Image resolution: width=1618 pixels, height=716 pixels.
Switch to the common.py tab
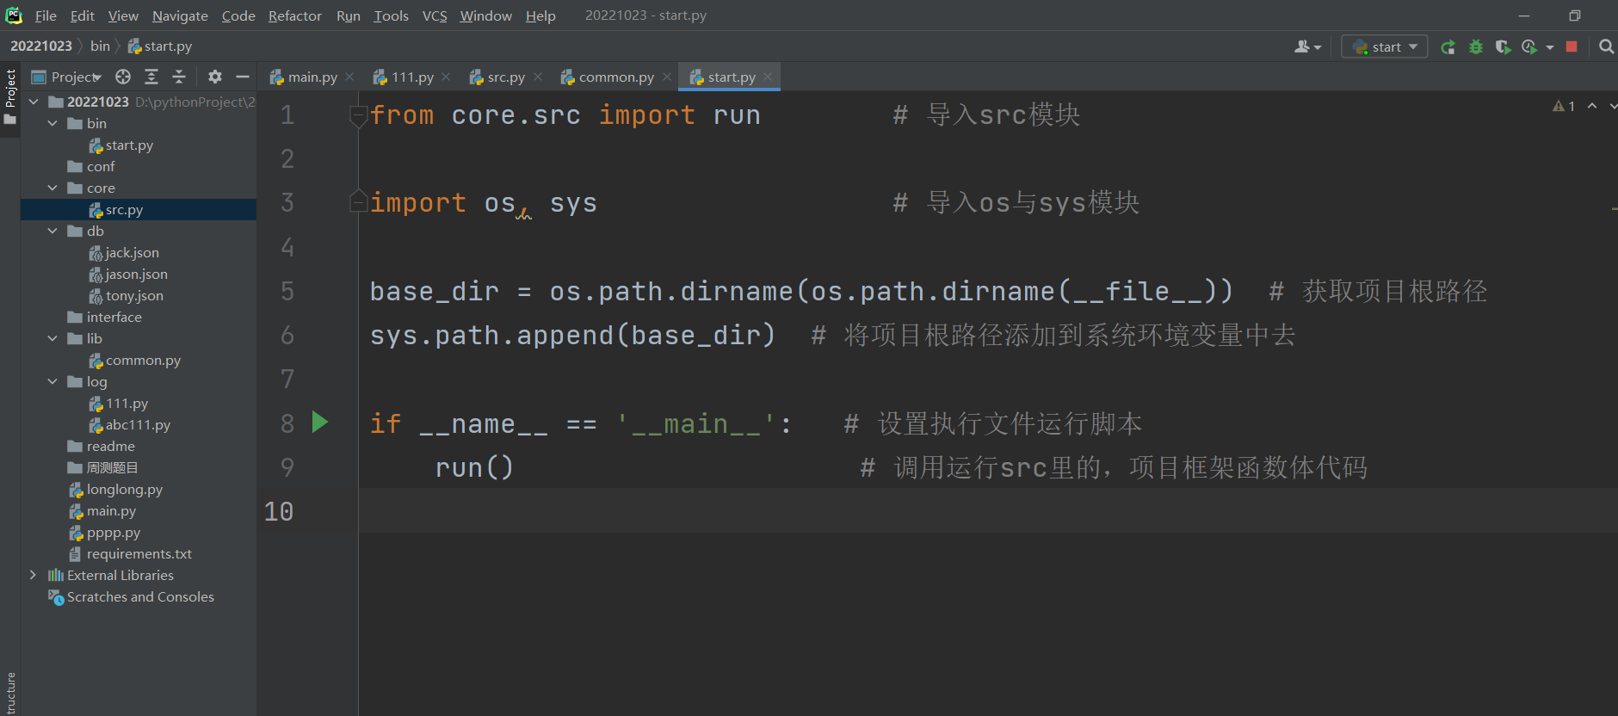tap(615, 77)
